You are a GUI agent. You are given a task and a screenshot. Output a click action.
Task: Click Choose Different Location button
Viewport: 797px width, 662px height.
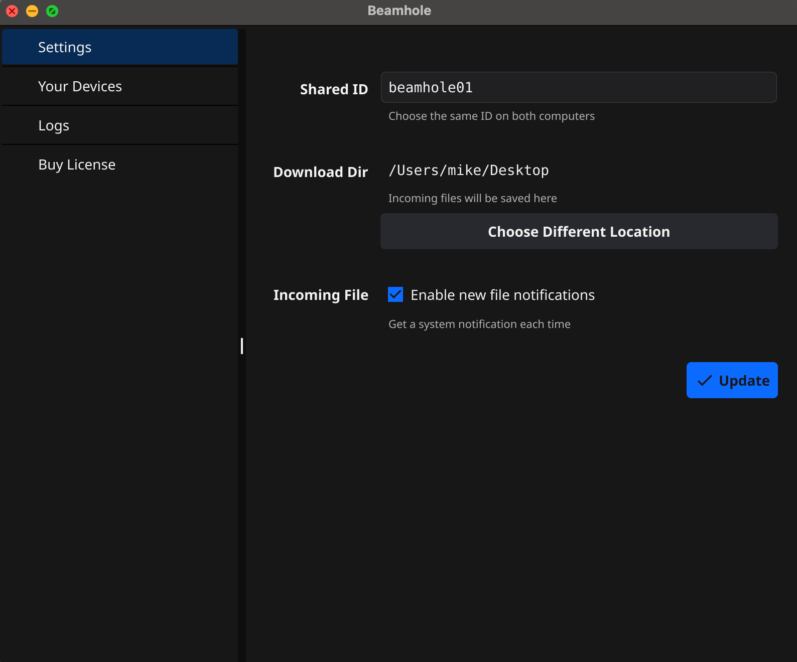pyautogui.click(x=579, y=231)
